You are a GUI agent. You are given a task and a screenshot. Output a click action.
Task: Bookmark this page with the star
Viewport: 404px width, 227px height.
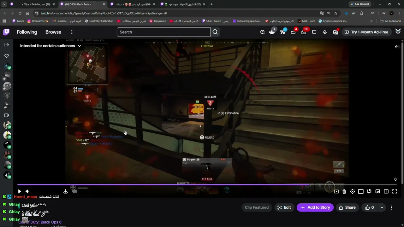click(x=336, y=13)
